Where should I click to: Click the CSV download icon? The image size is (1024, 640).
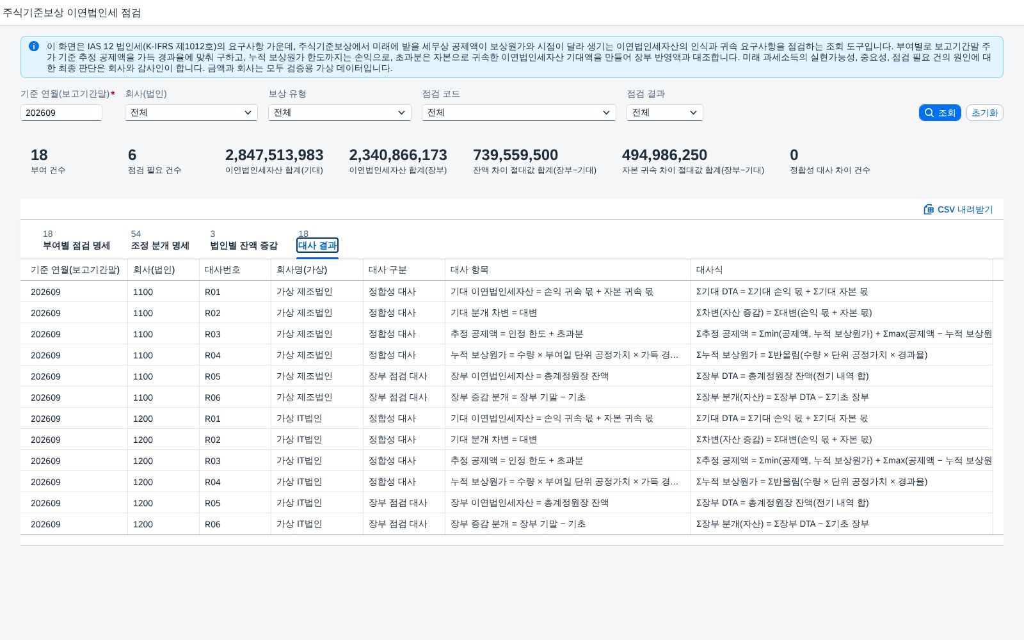tap(929, 209)
